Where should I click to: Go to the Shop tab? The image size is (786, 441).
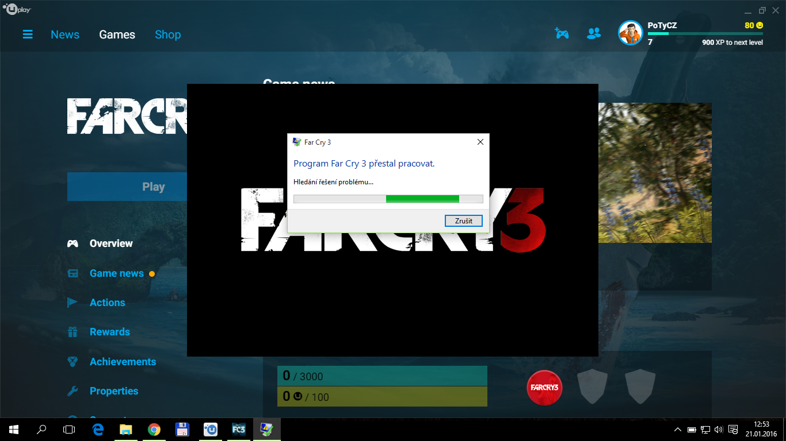[167, 34]
